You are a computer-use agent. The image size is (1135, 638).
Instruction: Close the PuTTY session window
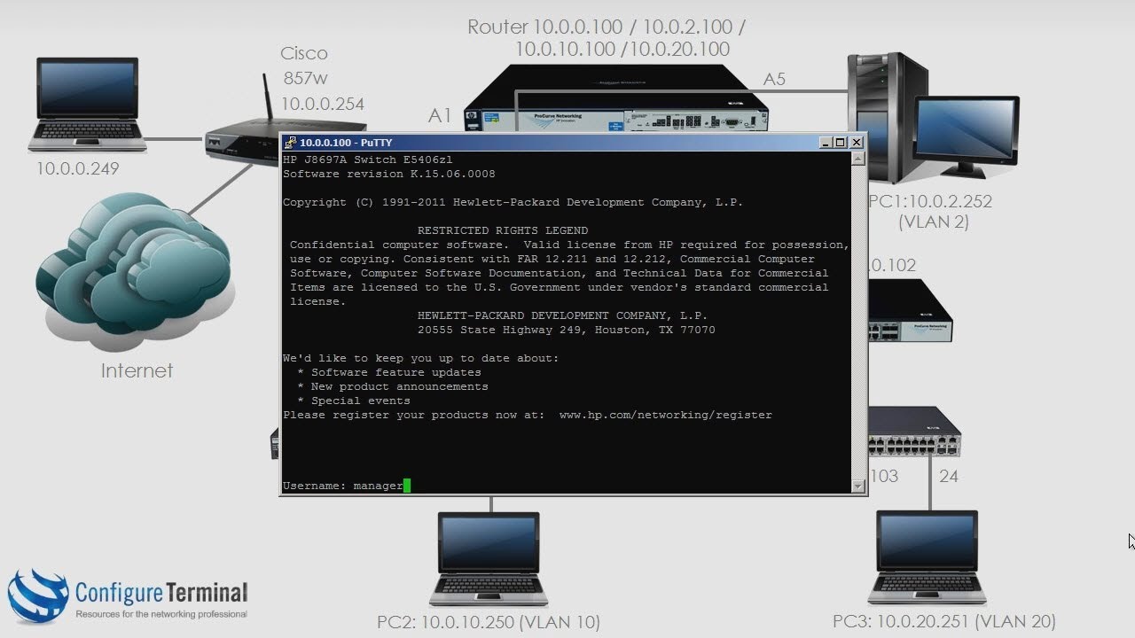click(x=856, y=142)
